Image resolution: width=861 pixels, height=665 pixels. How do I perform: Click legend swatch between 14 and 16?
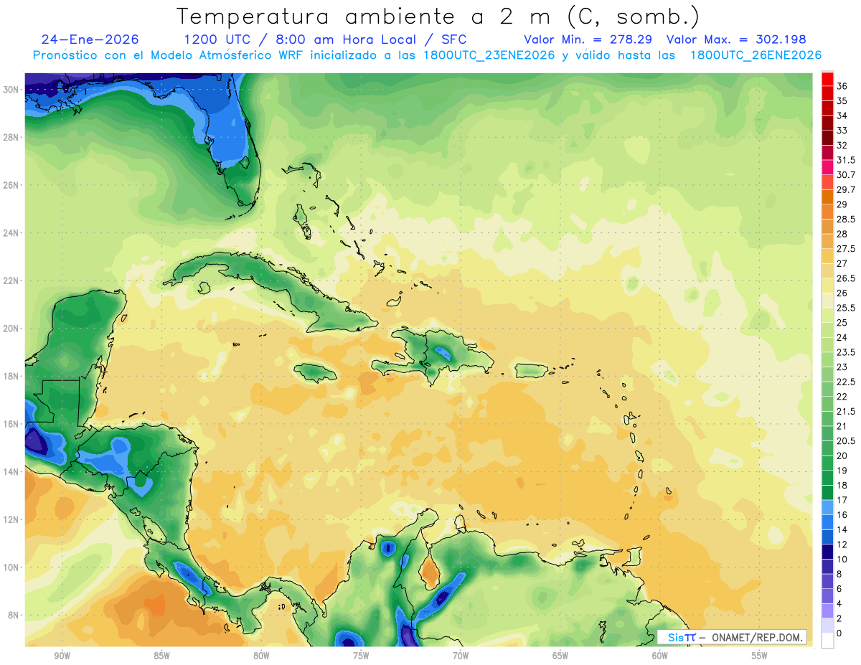[827, 522]
